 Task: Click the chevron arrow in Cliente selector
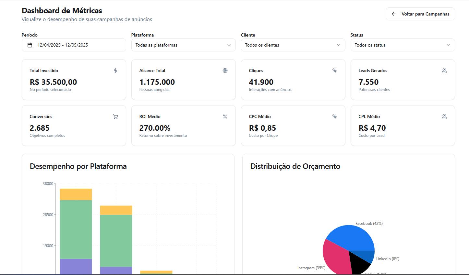click(x=339, y=45)
